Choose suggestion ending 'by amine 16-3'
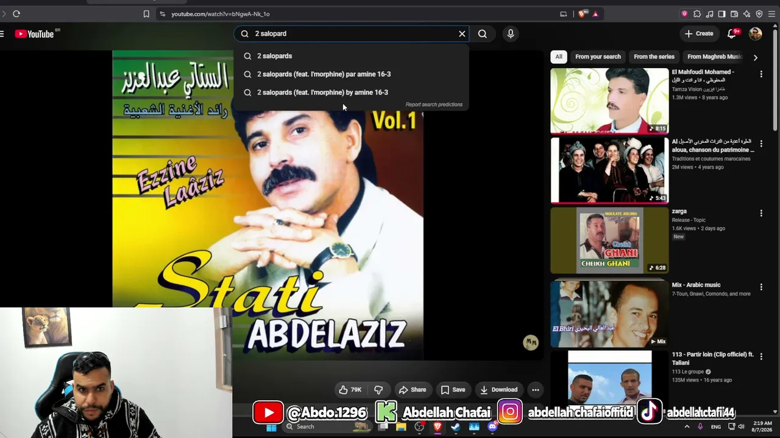Image resolution: width=780 pixels, height=438 pixels. (x=351, y=92)
